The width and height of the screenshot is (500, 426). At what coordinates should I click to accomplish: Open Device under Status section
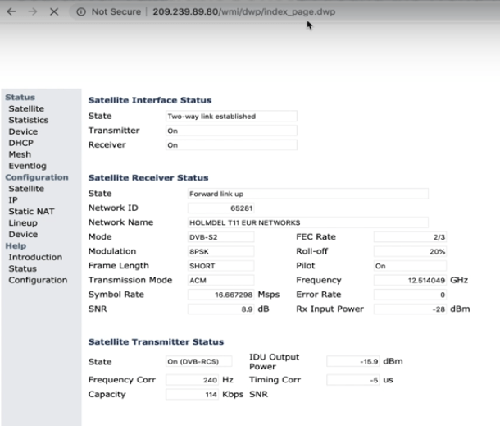(x=23, y=131)
